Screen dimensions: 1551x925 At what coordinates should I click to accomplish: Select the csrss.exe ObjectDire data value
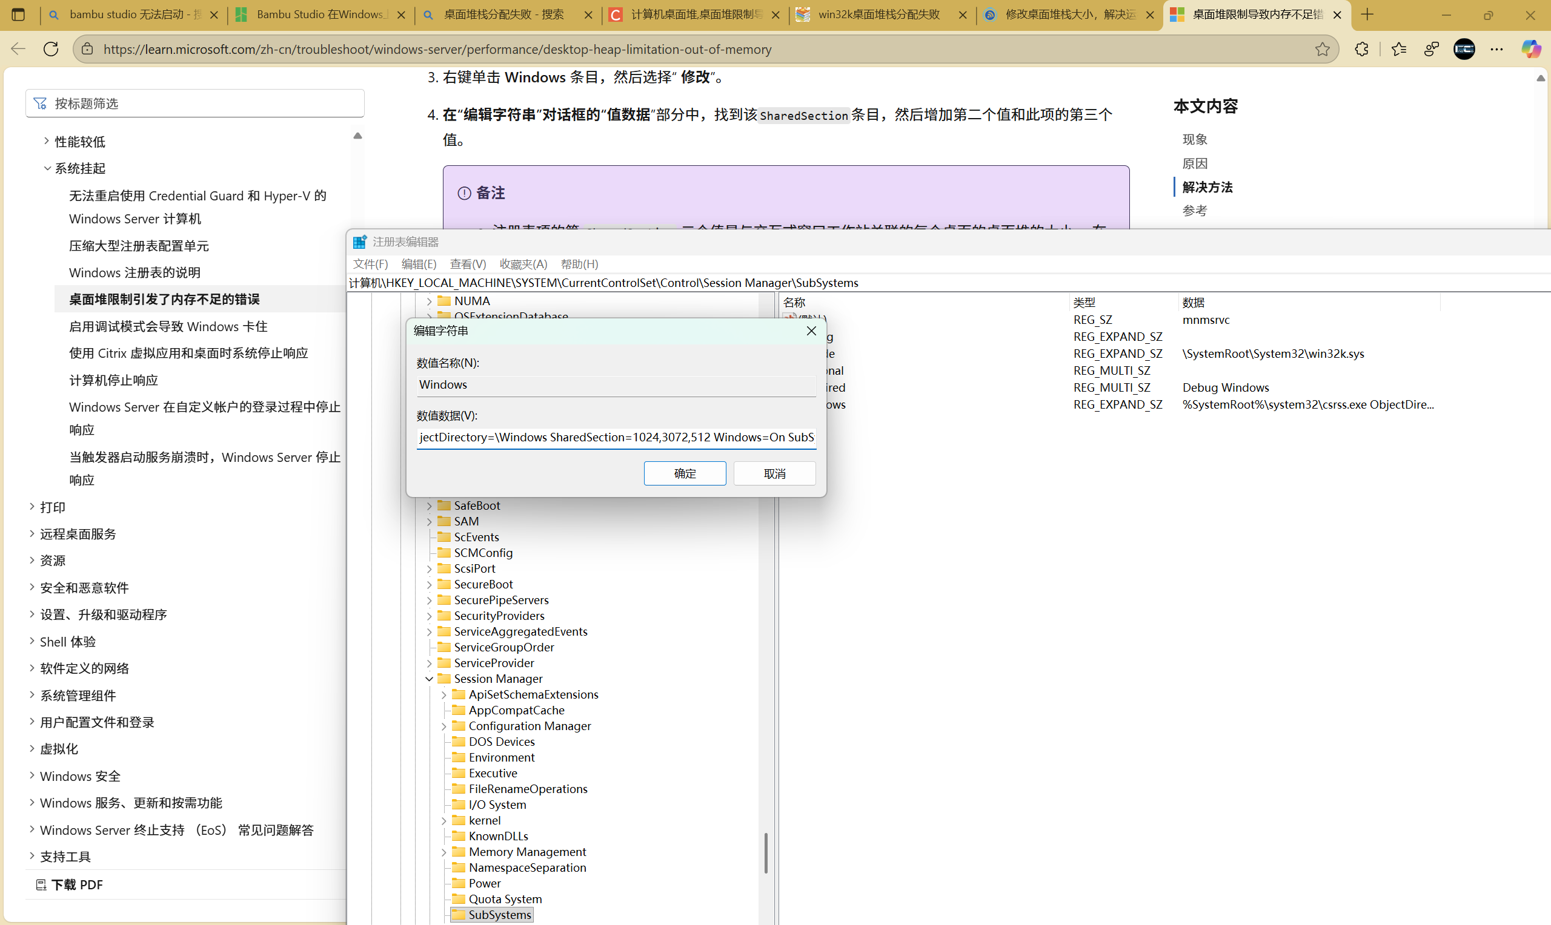(x=1308, y=404)
